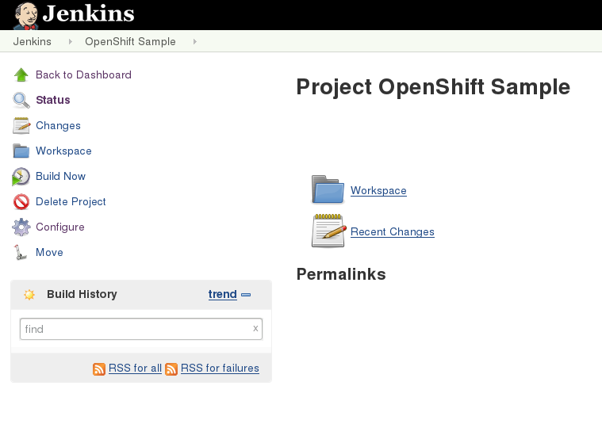
Task: Collapse Build History with the minus icon
Action: [246, 295]
